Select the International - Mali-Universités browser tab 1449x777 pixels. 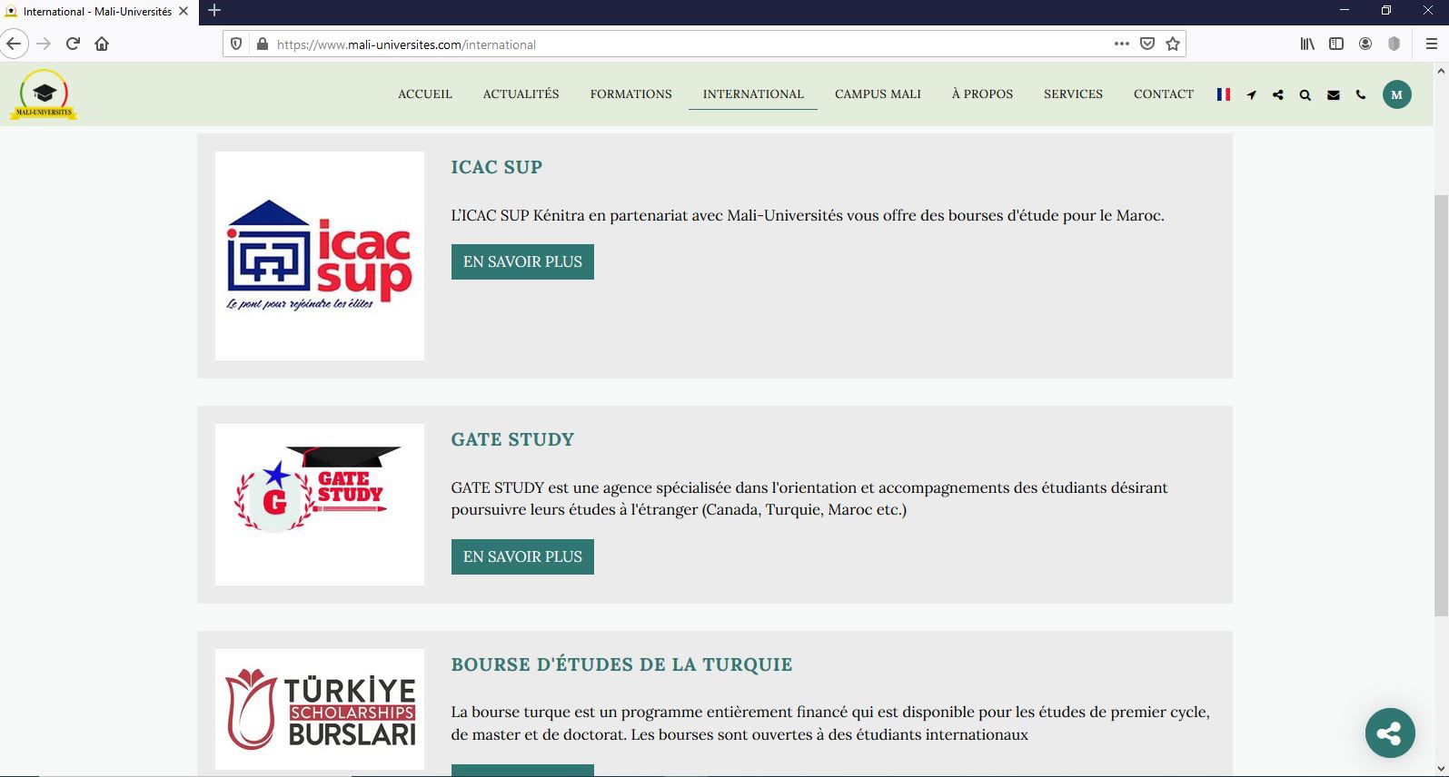pos(97,11)
